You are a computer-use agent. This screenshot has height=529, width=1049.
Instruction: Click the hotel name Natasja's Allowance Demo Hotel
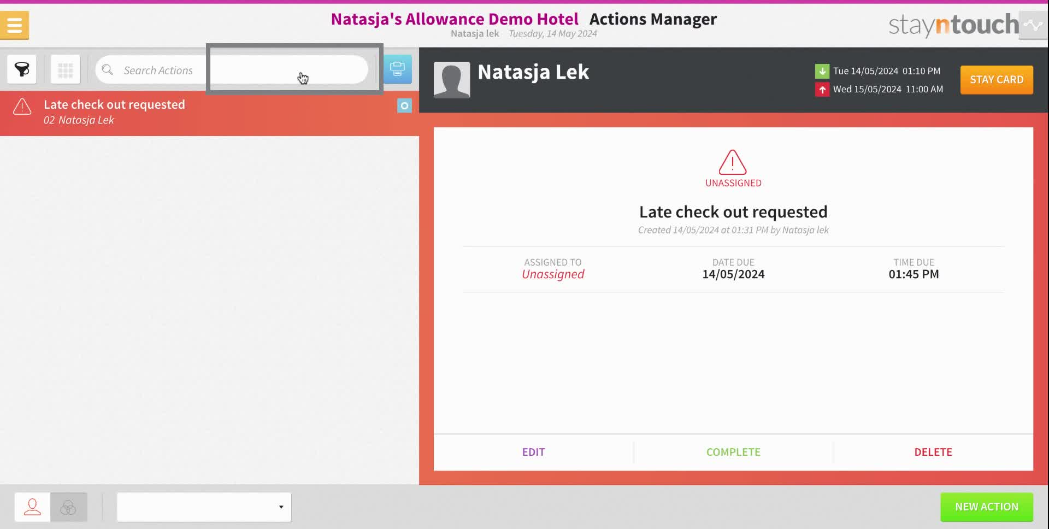coord(454,19)
